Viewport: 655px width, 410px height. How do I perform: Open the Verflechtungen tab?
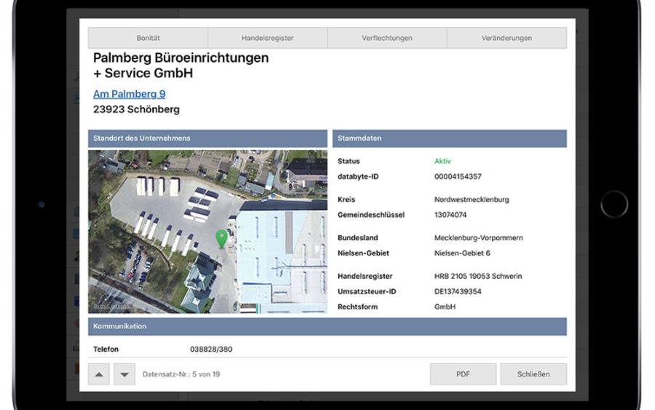pyautogui.click(x=387, y=38)
